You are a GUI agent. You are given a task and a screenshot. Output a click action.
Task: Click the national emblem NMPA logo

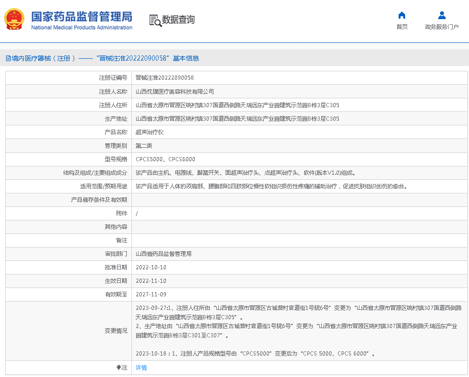[14, 20]
